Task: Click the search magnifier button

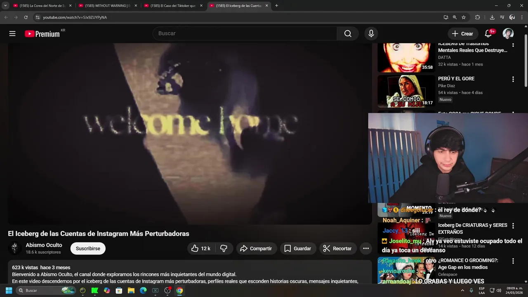Action: pos(348,33)
